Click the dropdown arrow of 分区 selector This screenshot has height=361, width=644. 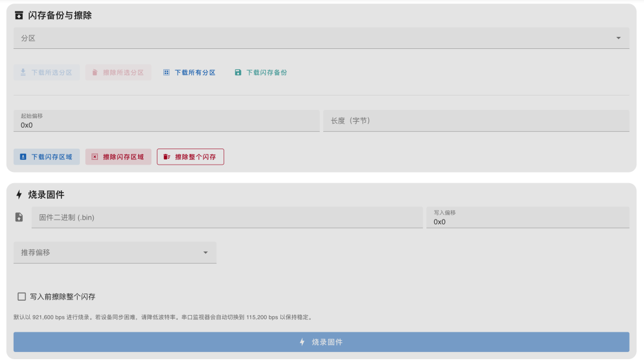(x=618, y=38)
